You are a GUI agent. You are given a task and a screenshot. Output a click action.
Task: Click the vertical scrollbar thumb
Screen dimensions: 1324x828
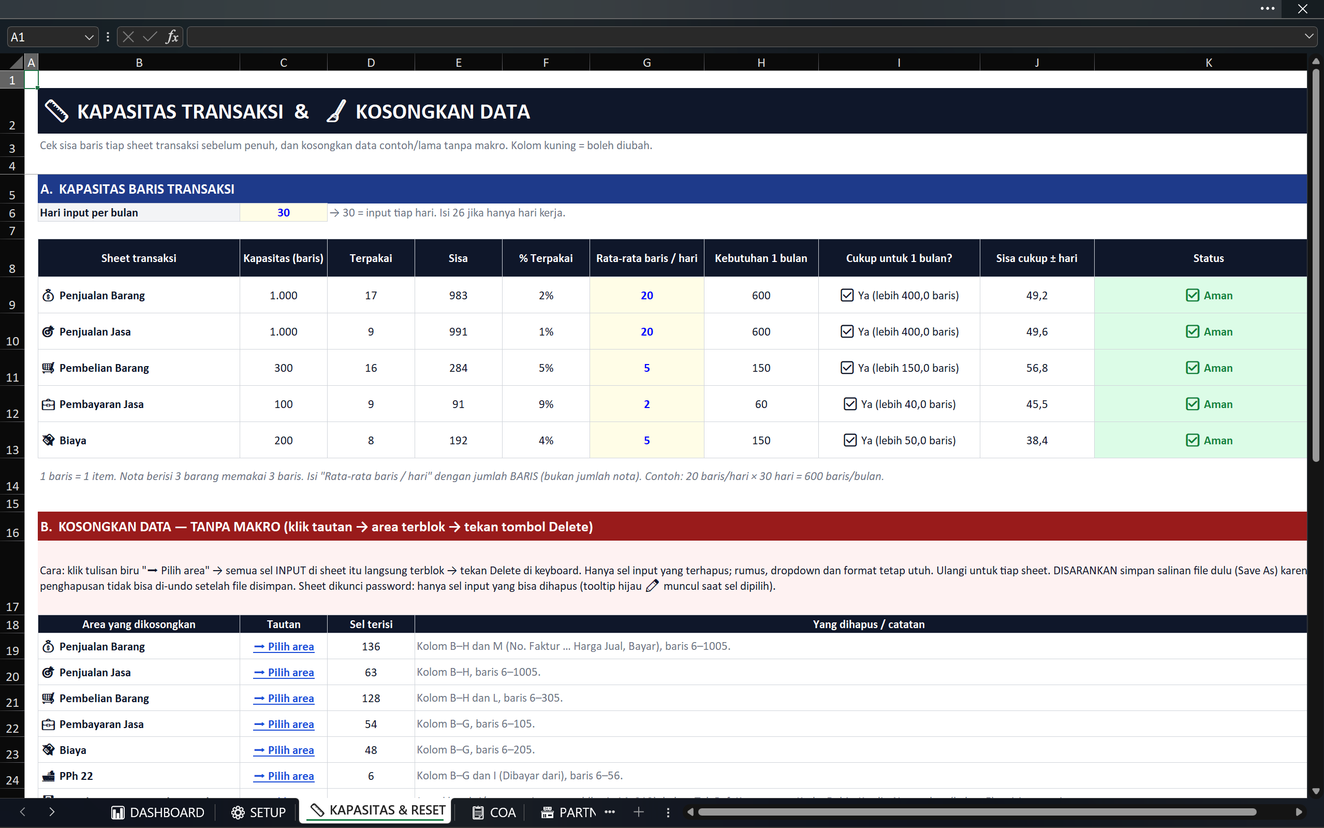coord(1316,265)
